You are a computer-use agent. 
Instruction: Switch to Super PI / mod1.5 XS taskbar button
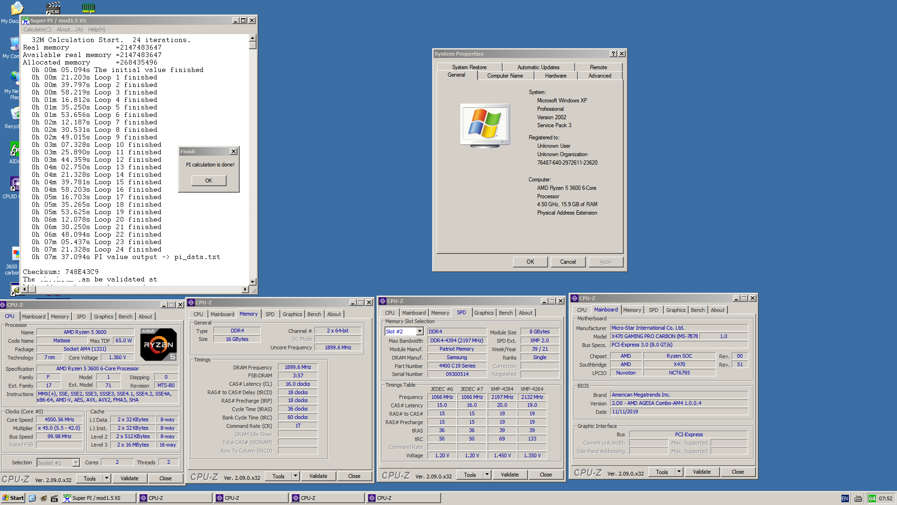[x=99, y=498]
